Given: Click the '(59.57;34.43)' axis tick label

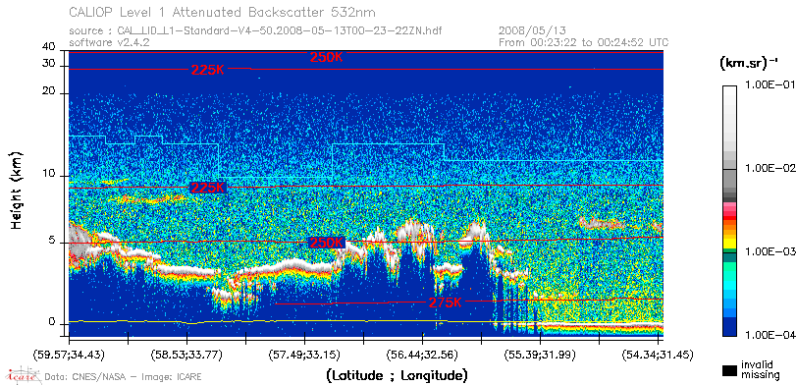Looking at the screenshot, I should coord(69,354).
